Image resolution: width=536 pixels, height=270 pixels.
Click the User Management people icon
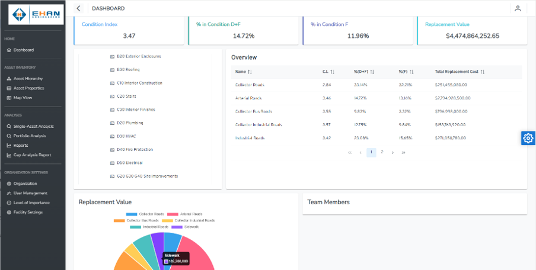tap(9, 193)
